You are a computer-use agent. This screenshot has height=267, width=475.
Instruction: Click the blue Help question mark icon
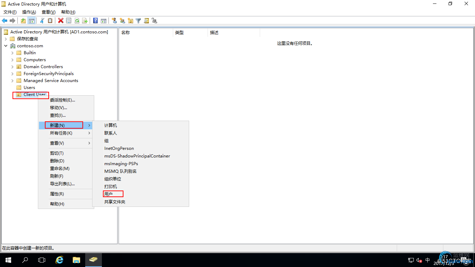pyautogui.click(x=96, y=21)
